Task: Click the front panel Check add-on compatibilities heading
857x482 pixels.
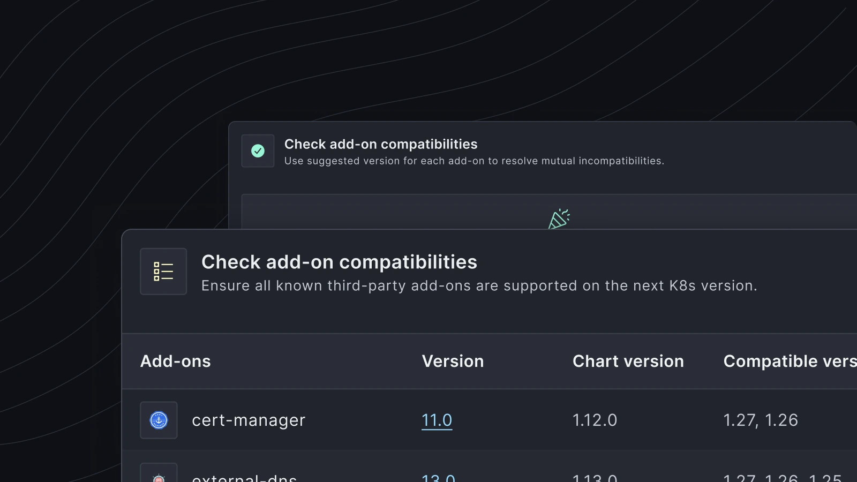Action: tap(339, 262)
